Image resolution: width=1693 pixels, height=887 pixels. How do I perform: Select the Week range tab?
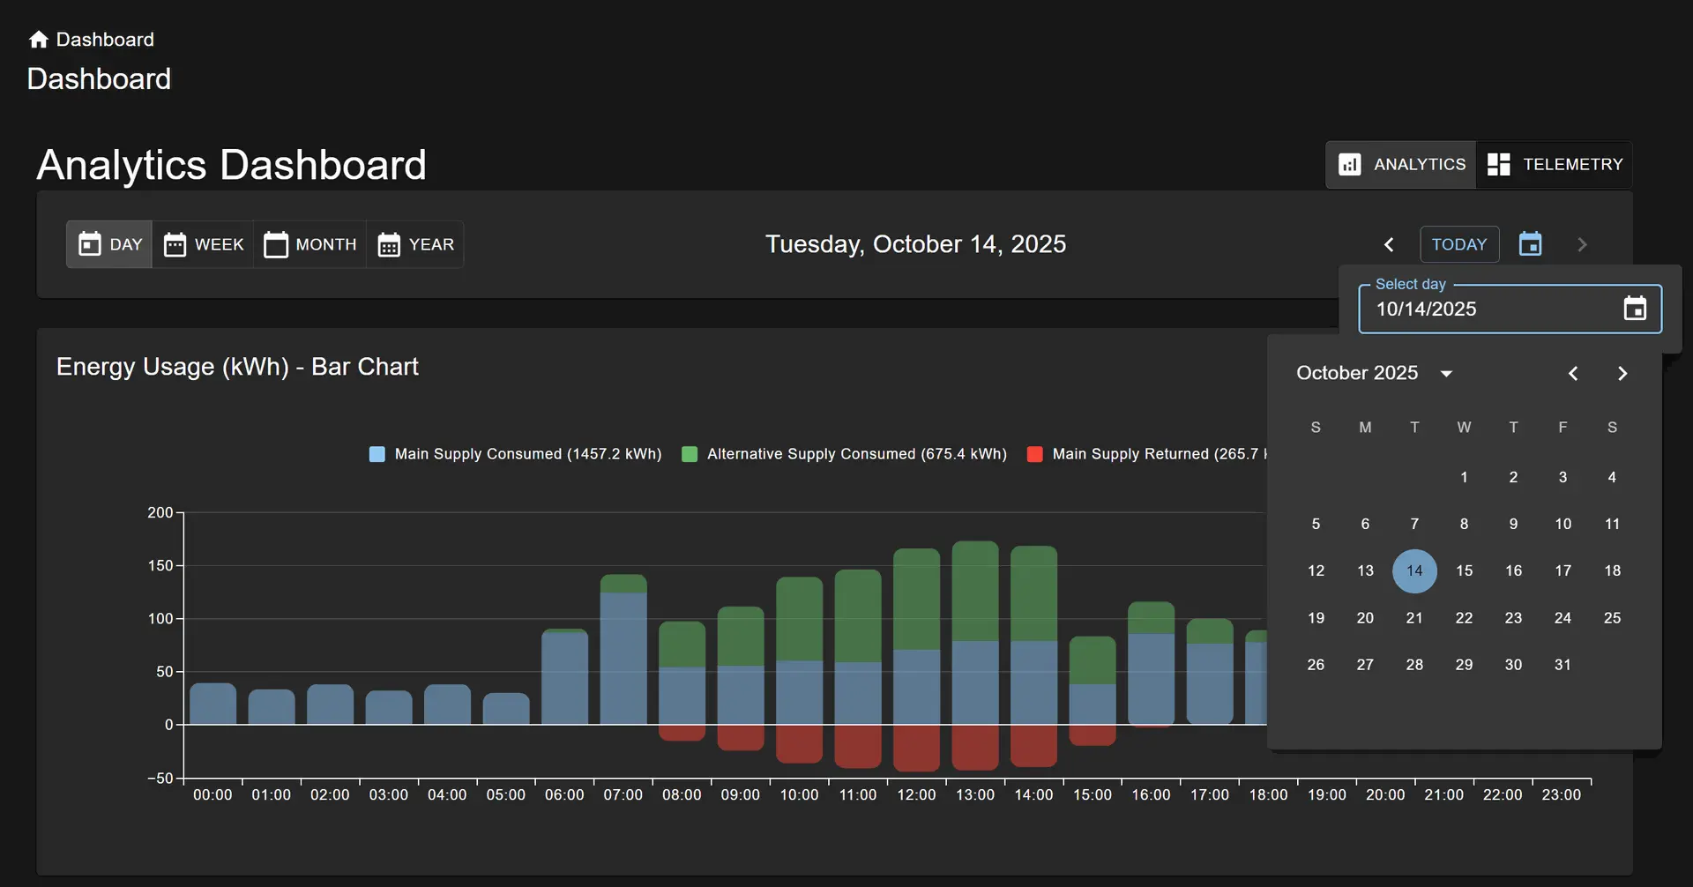click(x=204, y=244)
